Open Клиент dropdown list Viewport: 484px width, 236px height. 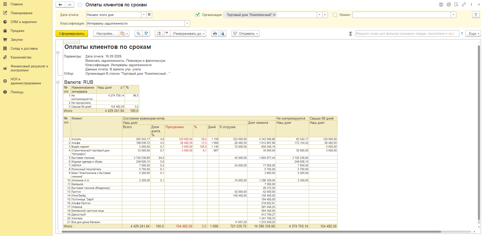454,15
